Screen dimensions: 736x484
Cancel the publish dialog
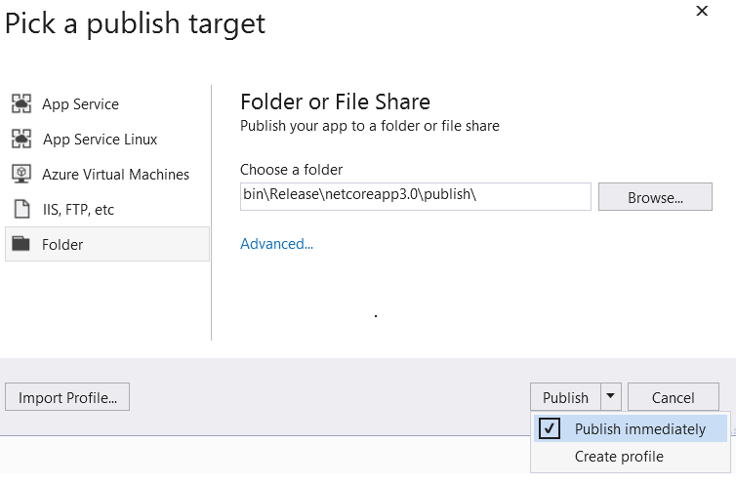point(673,397)
